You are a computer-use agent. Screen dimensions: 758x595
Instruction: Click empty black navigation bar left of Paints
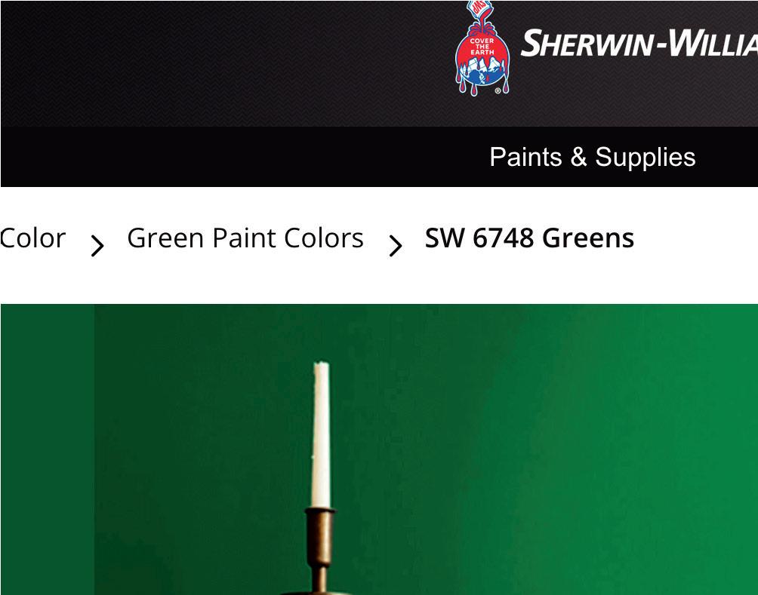(242, 157)
